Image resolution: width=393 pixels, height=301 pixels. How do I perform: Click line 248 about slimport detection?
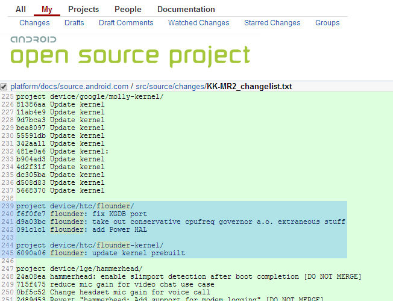[x=189, y=277]
